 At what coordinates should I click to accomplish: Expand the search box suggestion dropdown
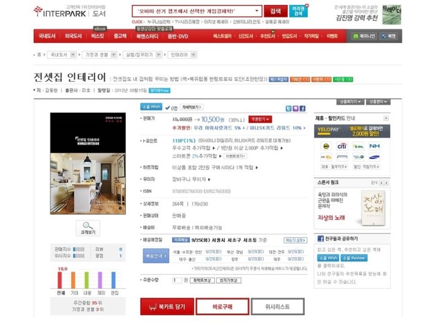pos(257,11)
